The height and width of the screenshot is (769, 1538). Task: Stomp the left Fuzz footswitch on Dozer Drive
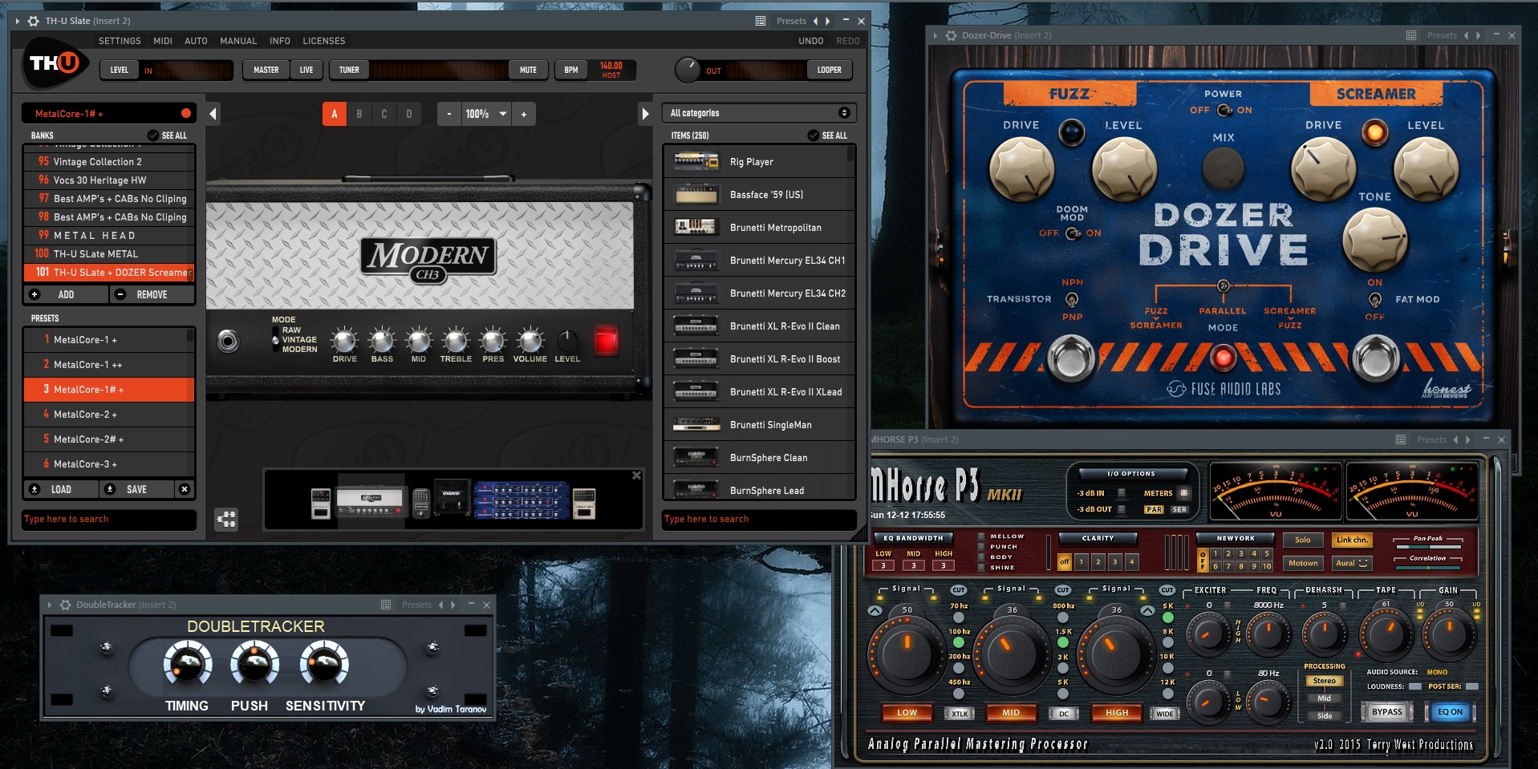point(1070,358)
